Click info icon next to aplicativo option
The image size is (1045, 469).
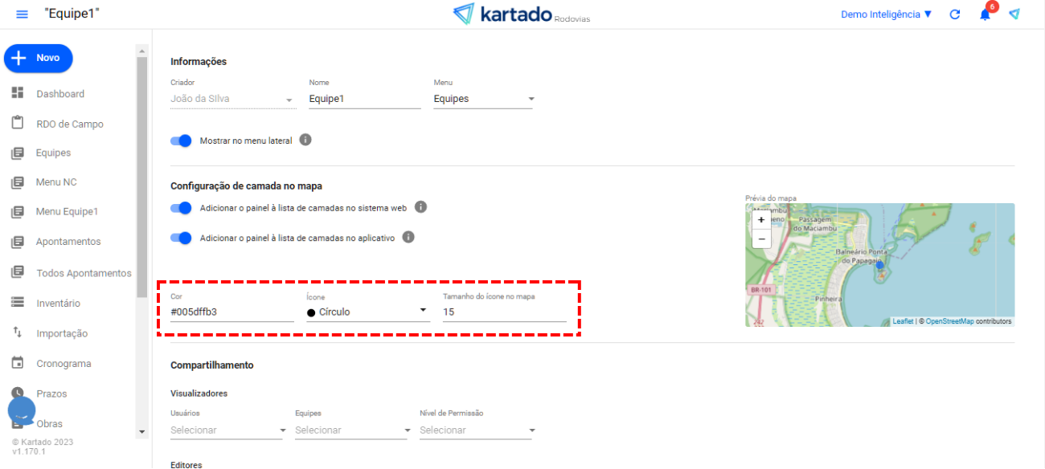(x=408, y=238)
